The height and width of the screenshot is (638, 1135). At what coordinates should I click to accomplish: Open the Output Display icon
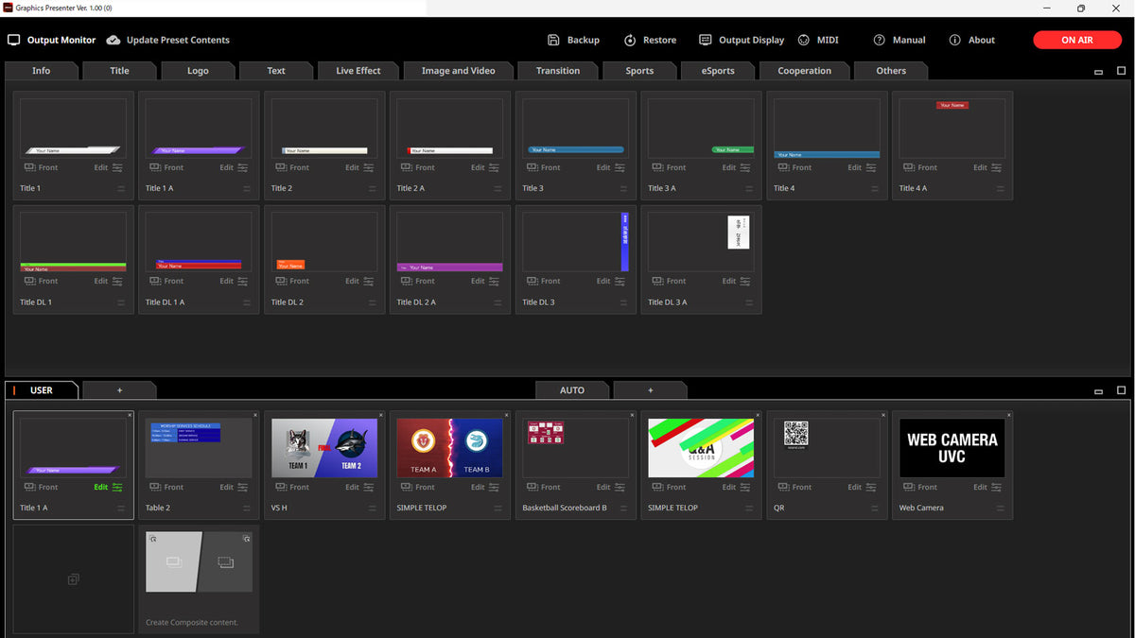pos(705,41)
